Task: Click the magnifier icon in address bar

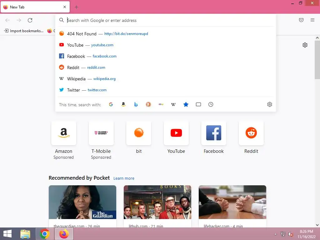Action: click(62, 20)
